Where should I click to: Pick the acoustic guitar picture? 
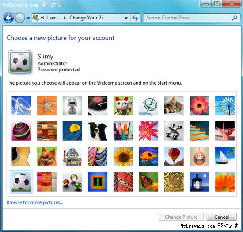(21, 156)
